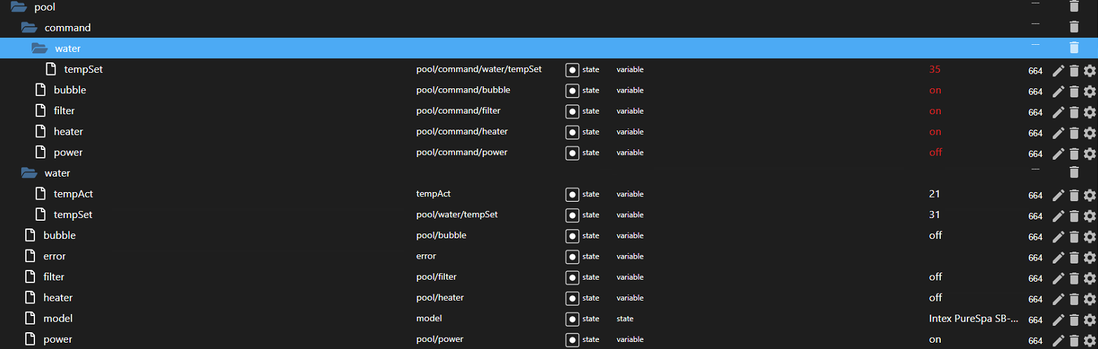Click the red value 35 of tempSet
Screen dimensions: 1098x349
point(934,69)
